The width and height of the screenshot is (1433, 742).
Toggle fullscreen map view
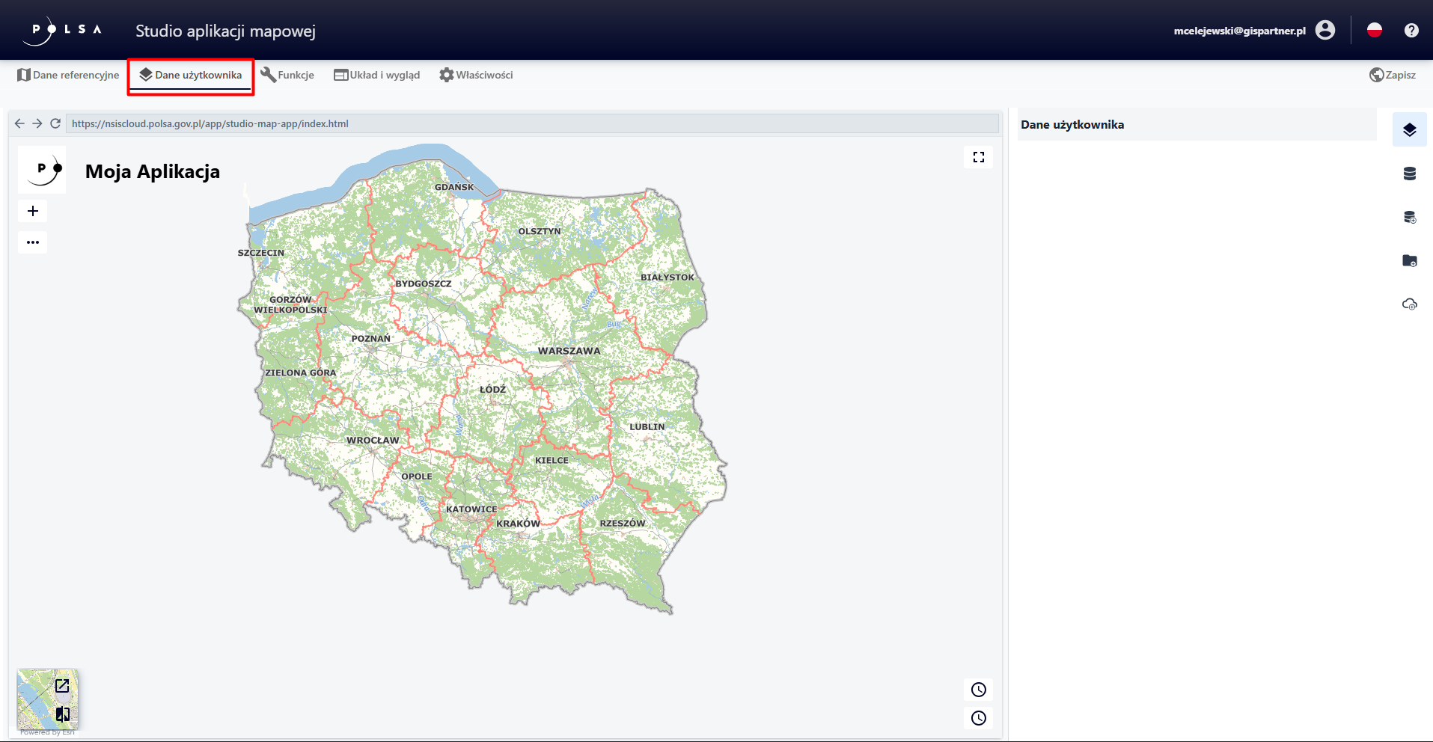[978, 157]
